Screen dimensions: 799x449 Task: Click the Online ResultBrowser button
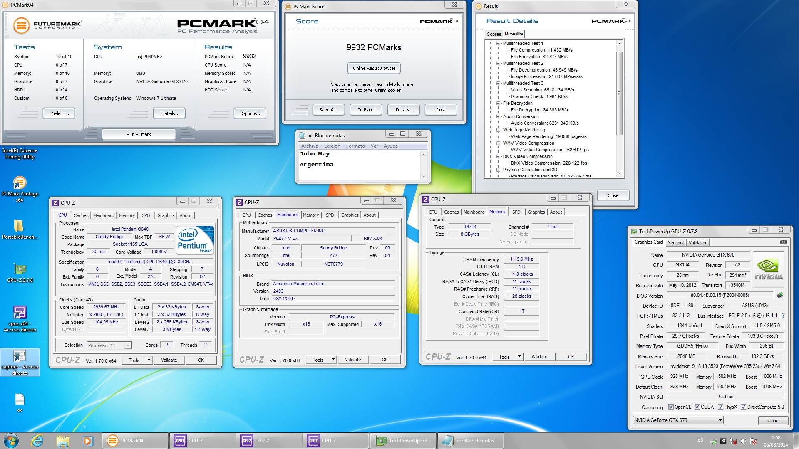pos(374,68)
